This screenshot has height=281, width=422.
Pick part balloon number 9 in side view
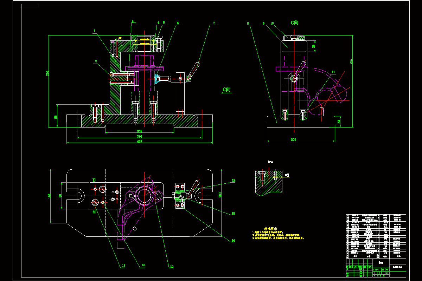click(263, 24)
